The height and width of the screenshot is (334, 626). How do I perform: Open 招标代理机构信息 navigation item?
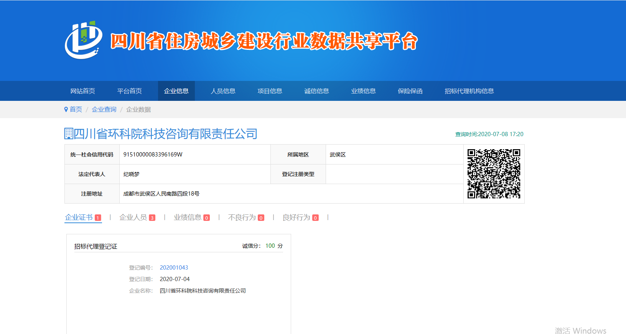click(x=469, y=91)
